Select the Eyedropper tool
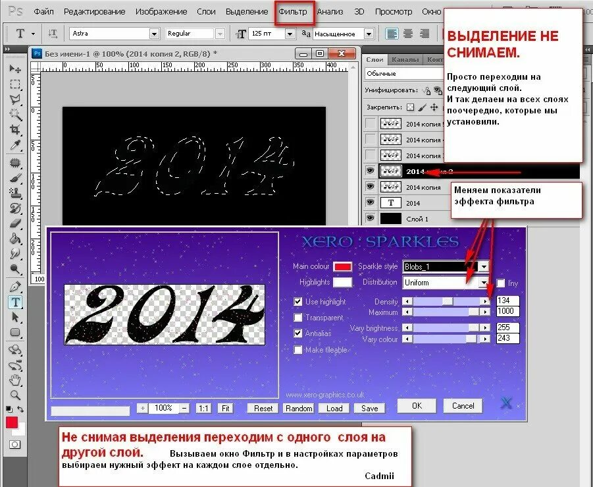 click(15, 145)
